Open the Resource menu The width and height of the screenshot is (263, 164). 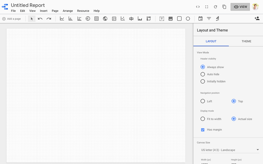(83, 11)
